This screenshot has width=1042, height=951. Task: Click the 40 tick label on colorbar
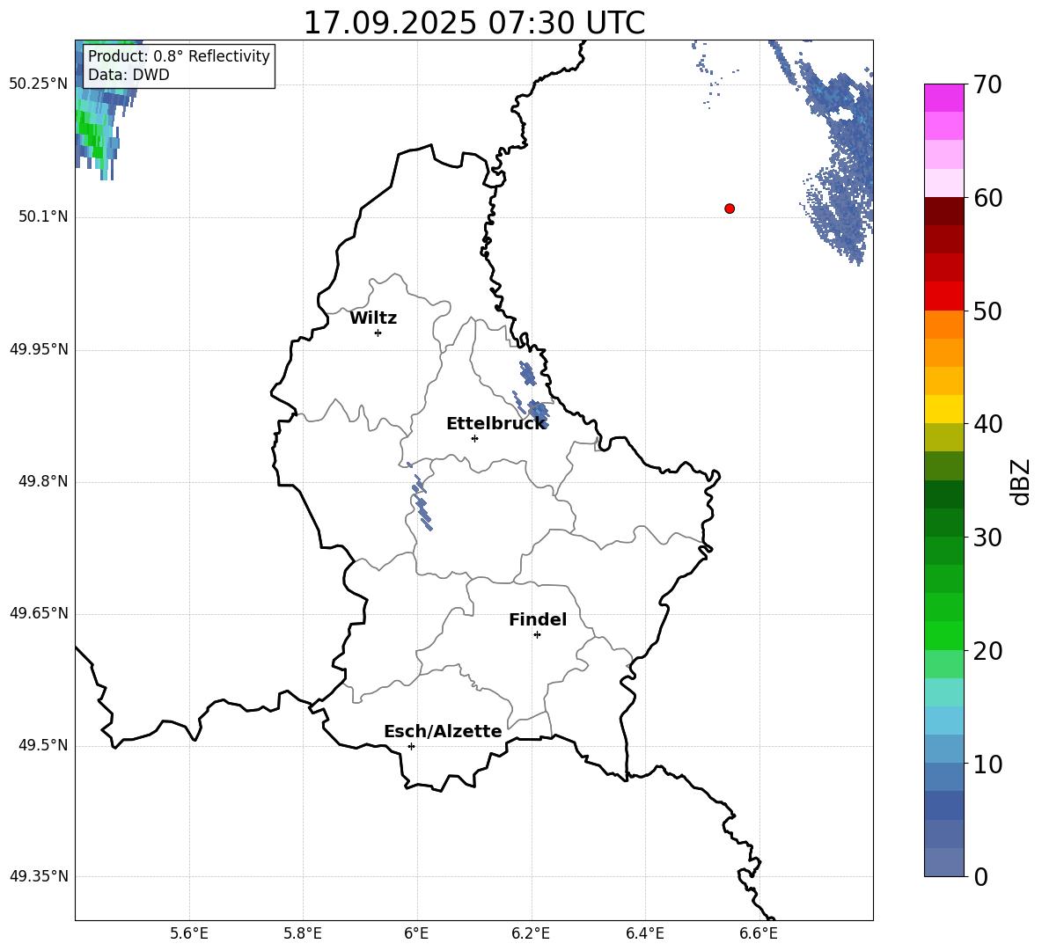point(987,424)
